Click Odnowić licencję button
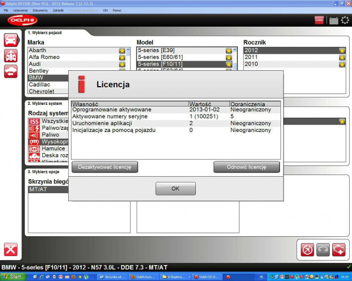352x281 pixels. (246, 167)
